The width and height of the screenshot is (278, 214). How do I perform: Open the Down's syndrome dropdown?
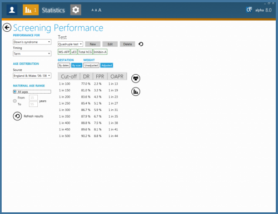32,42
